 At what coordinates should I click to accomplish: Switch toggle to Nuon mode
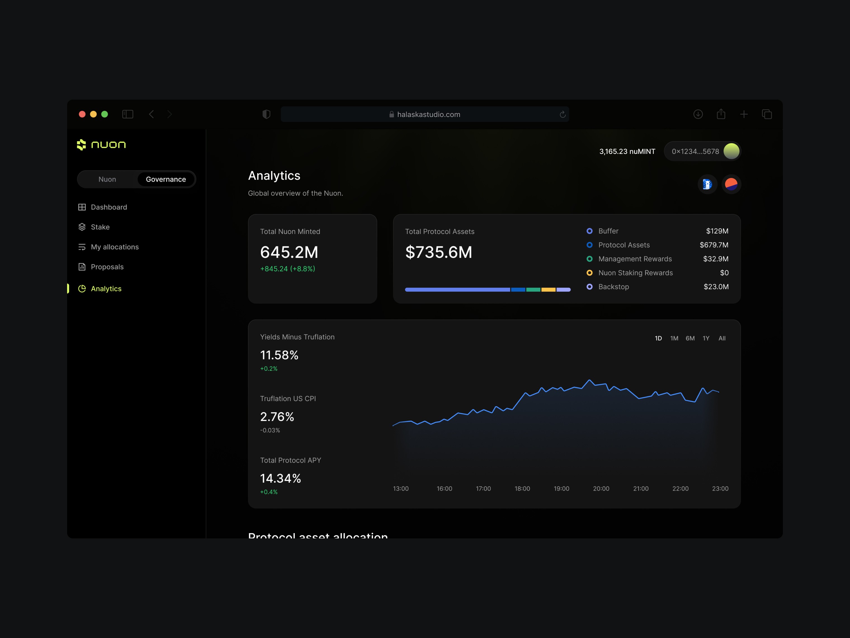tap(107, 179)
